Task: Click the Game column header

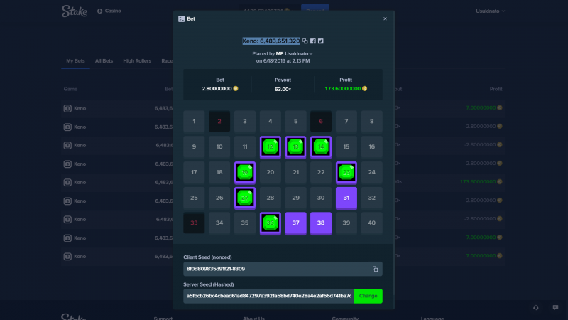Action: (70, 89)
